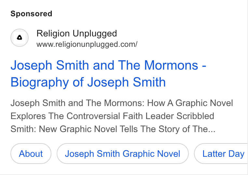Click the .com/ ending of the display URL

(x=128, y=44)
